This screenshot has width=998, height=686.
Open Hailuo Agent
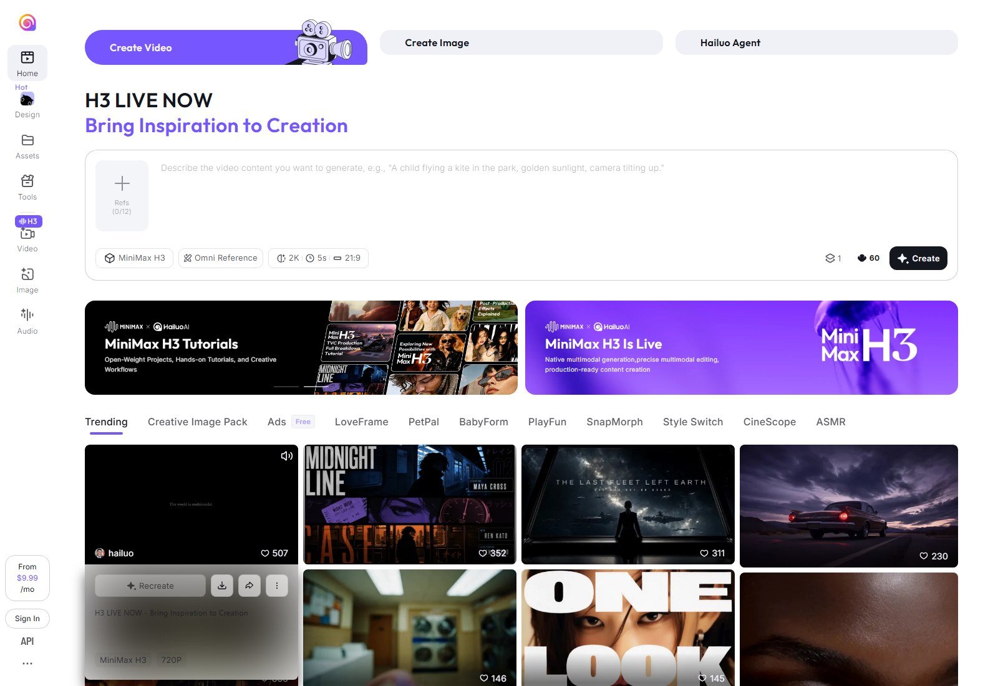(816, 42)
